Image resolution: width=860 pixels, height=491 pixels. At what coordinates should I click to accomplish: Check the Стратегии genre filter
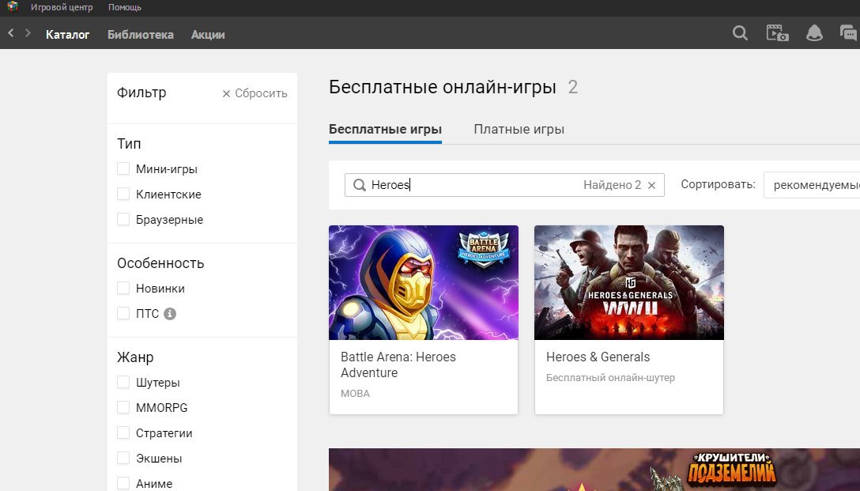(123, 432)
